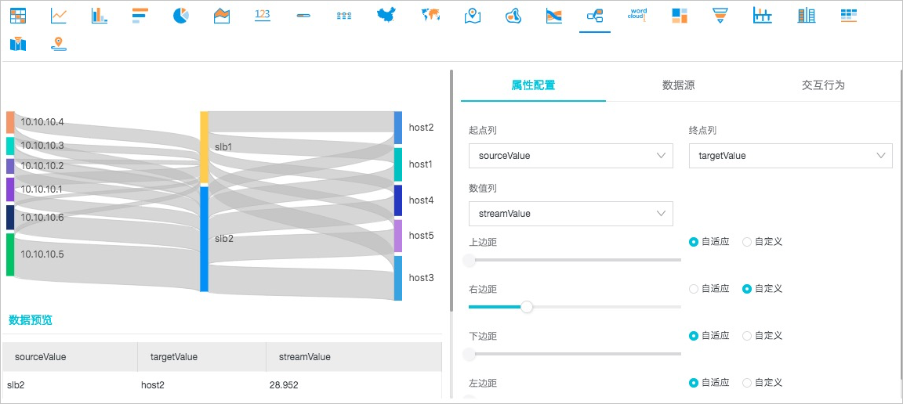The width and height of the screenshot is (903, 404).
Task: Click the 数据预览 heading
Action: (x=31, y=320)
